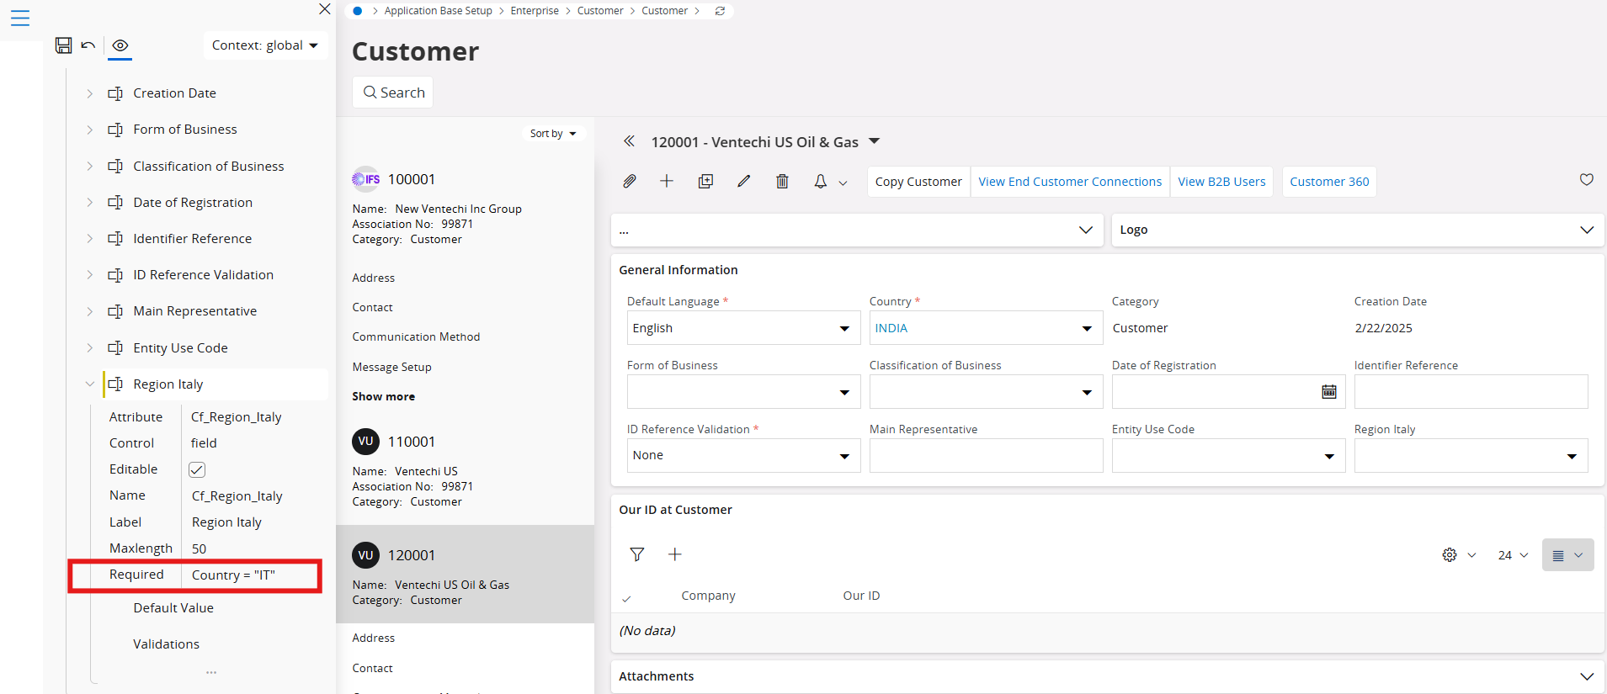This screenshot has height=694, width=1607.
Task: Expand the Main Representative node
Action: (89, 311)
